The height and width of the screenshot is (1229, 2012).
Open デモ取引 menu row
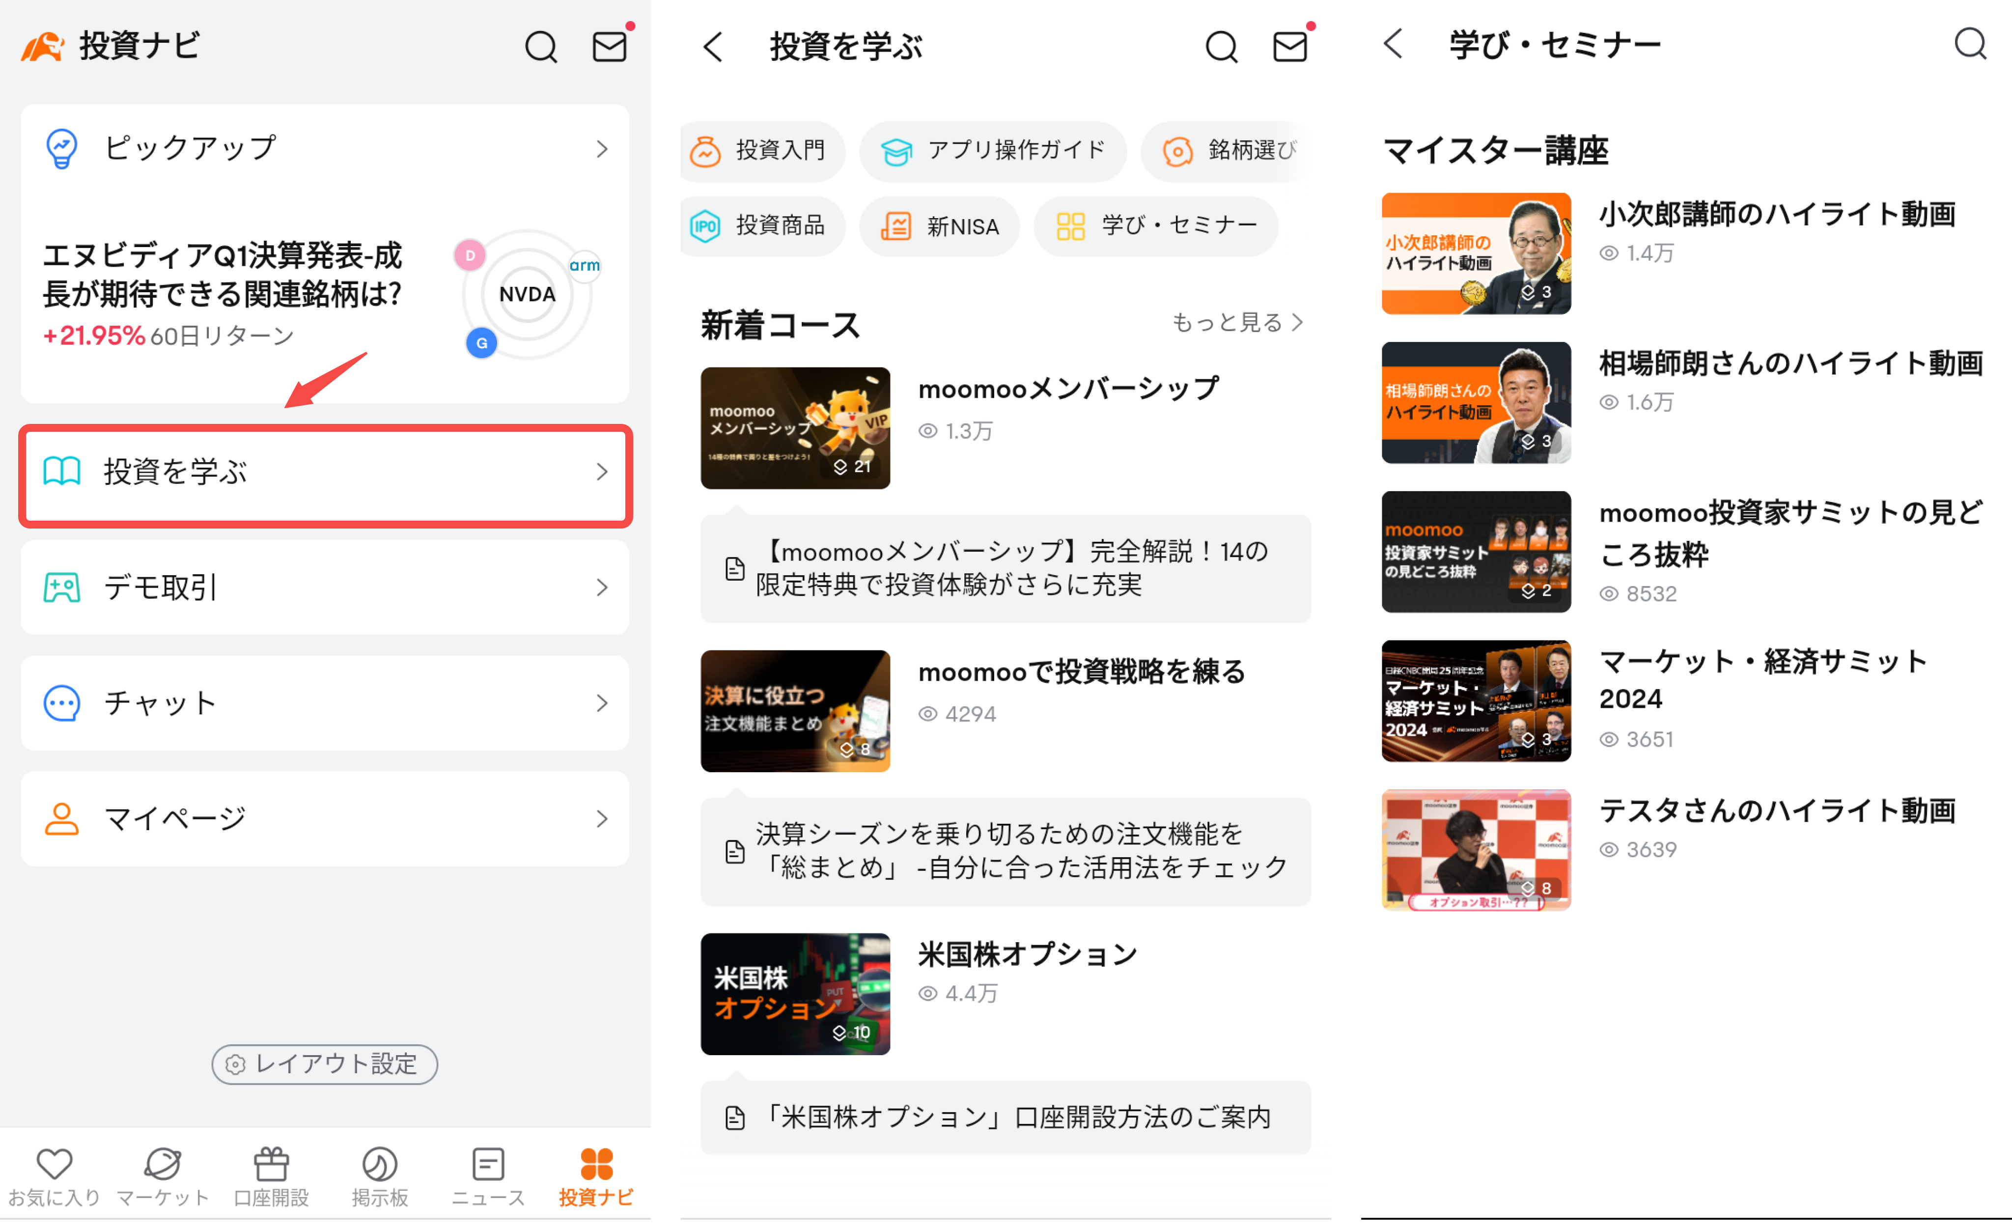click(x=325, y=587)
